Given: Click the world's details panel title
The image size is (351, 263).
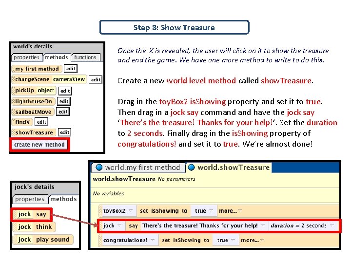Looking at the screenshot, I should click(33, 47).
